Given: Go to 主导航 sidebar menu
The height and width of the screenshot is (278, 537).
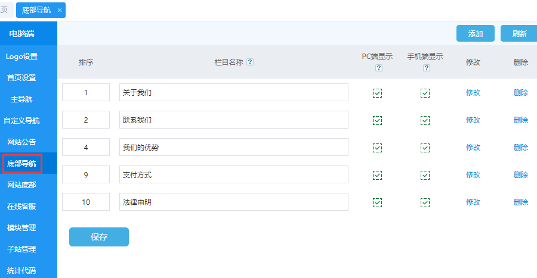Looking at the screenshot, I should (x=21, y=99).
